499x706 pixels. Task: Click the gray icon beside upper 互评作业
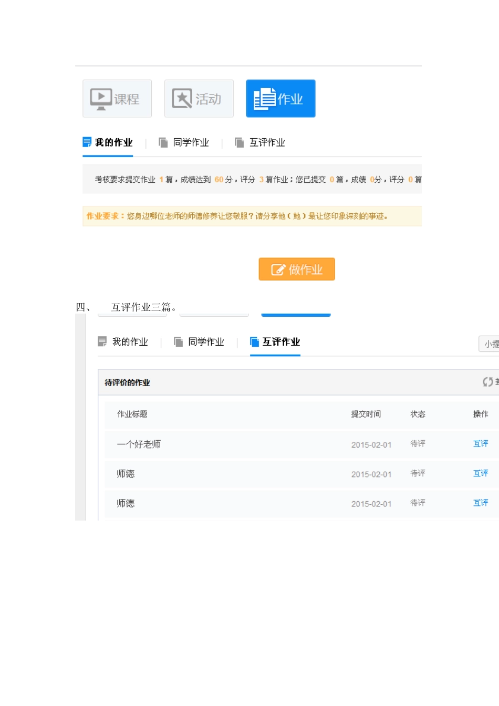[x=240, y=142]
